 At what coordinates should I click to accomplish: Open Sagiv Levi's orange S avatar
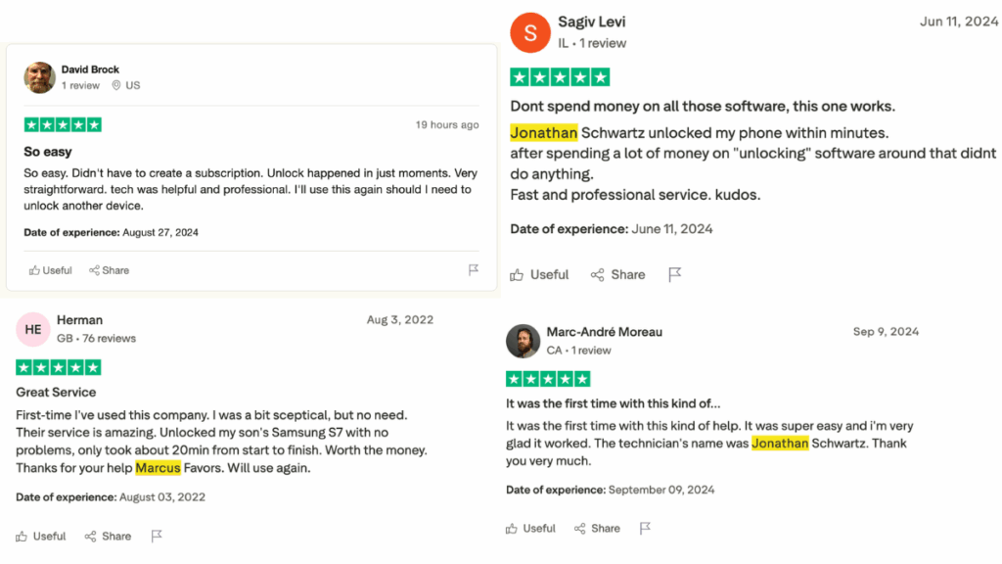pyautogui.click(x=529, y=32)
